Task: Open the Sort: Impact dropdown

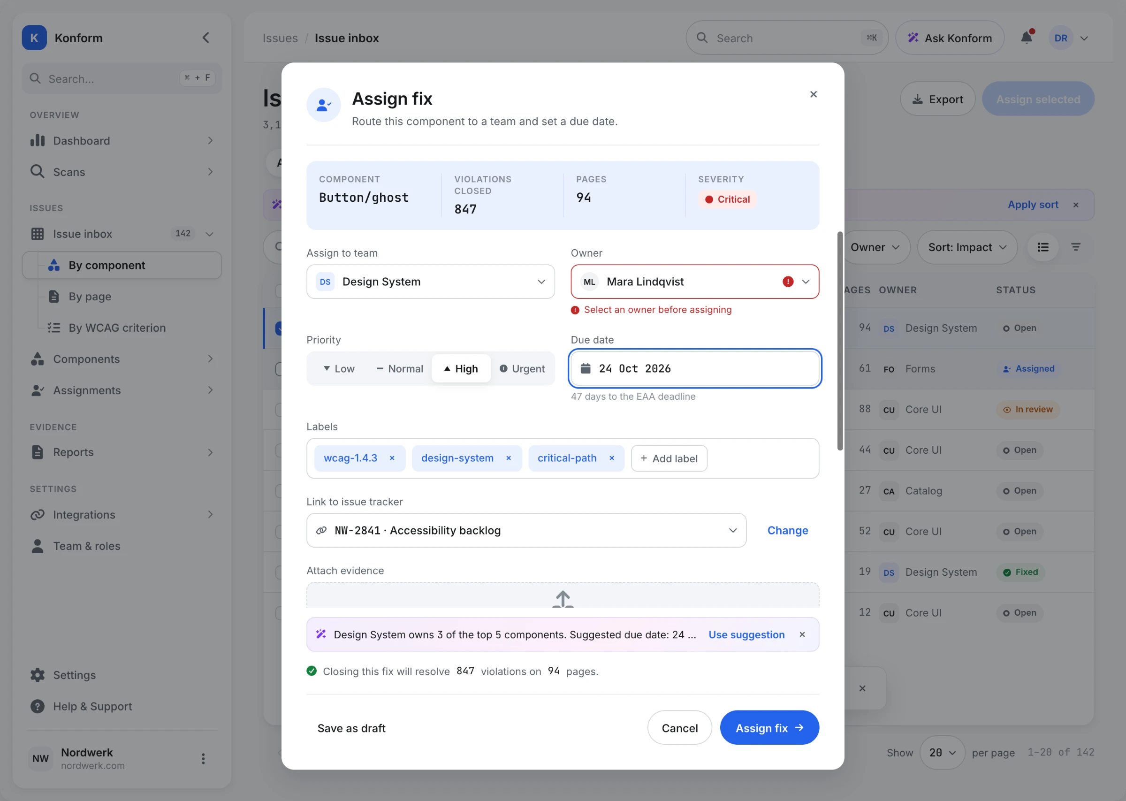Action: [967, 247]
